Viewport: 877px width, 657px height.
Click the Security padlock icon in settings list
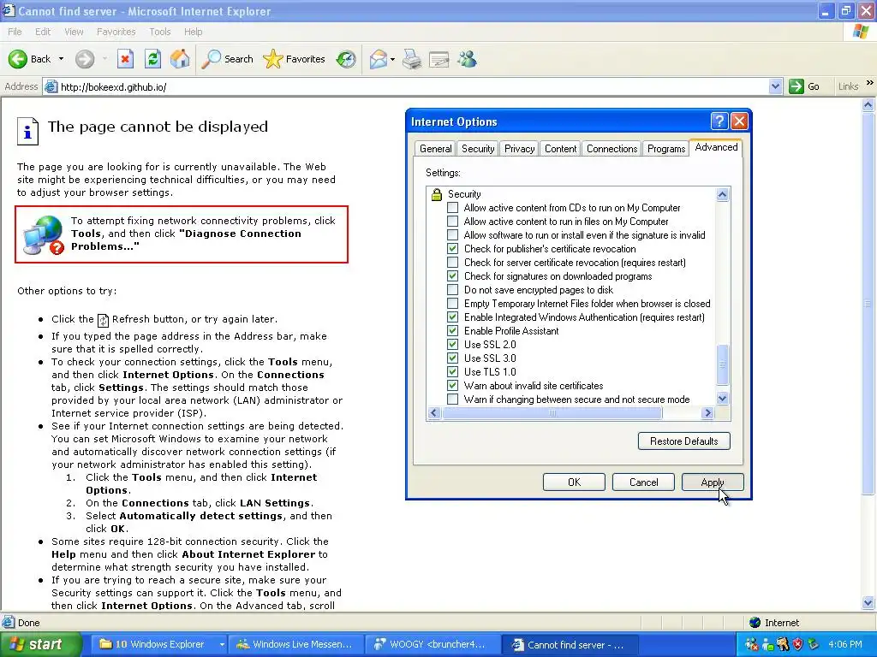[x=437, y=194]
